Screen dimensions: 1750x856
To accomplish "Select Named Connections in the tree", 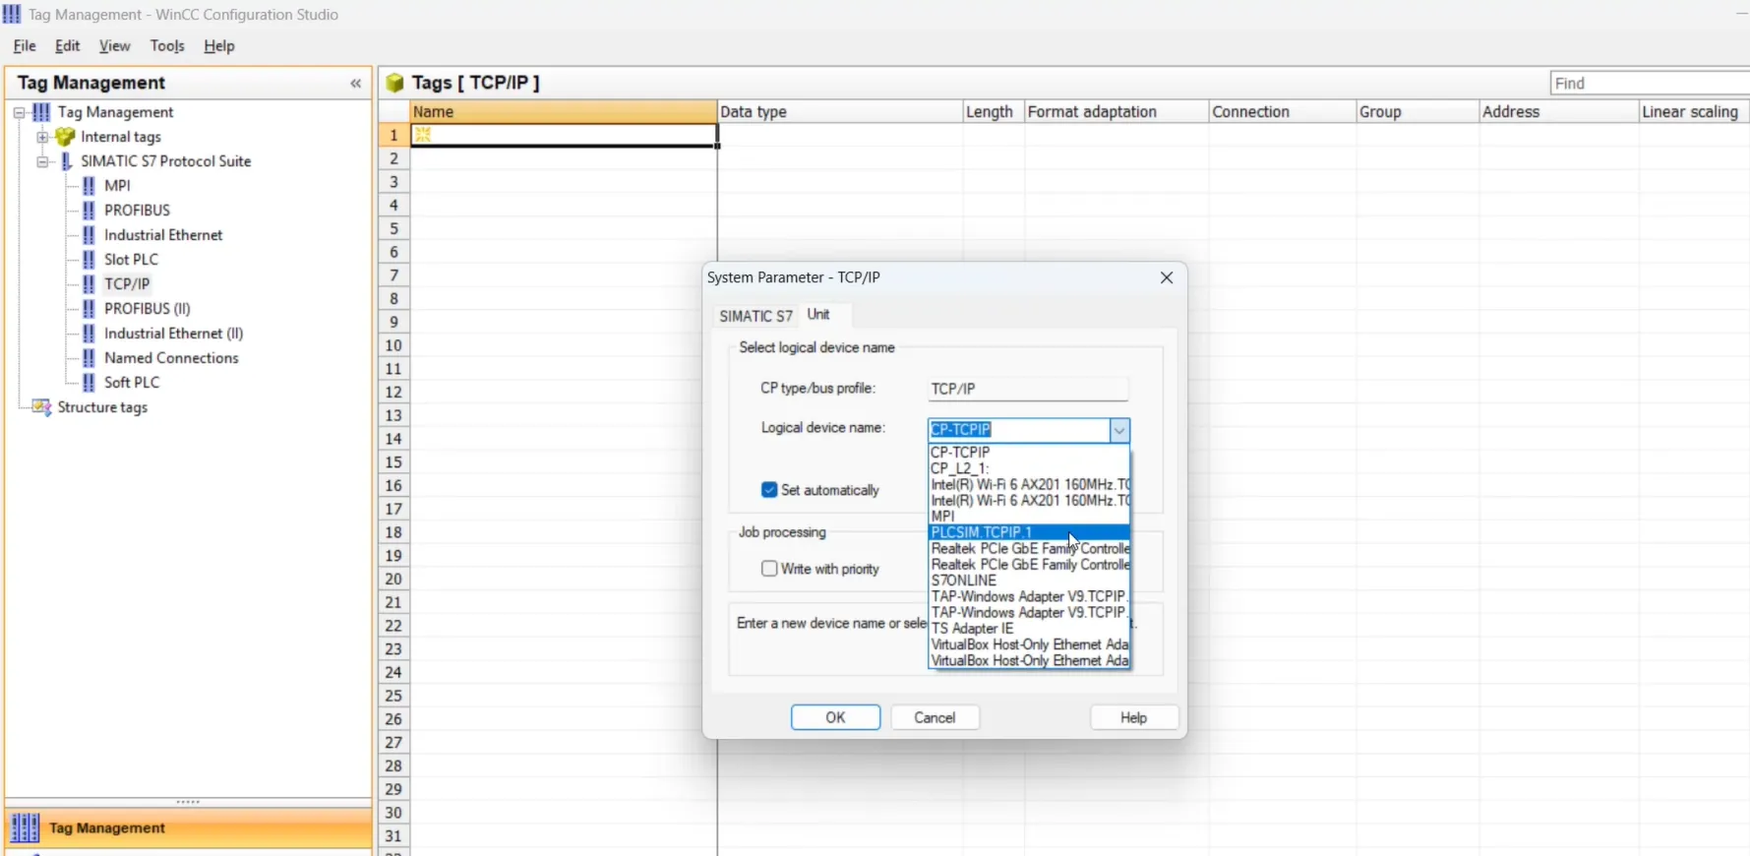I will click(171, 357).
